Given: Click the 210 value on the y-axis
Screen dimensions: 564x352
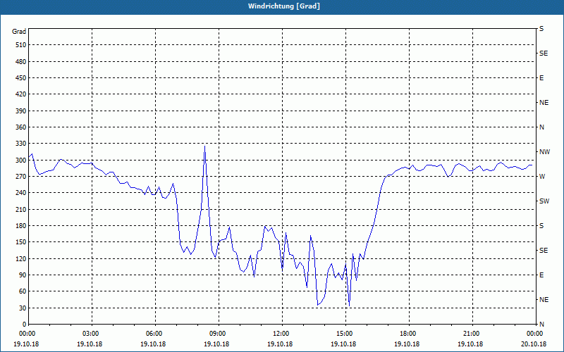Looking at the screenshot, I should (x=20, y=209).
